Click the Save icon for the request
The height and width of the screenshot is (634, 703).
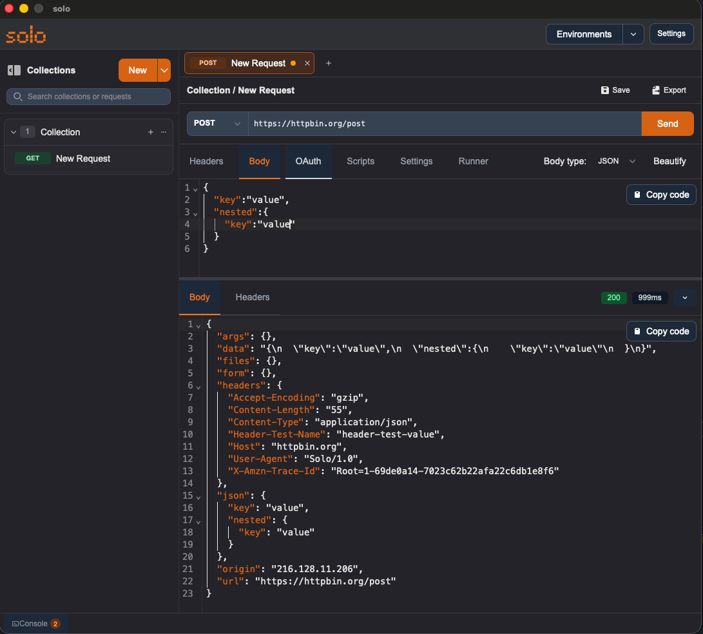click(x=604, y=90)
